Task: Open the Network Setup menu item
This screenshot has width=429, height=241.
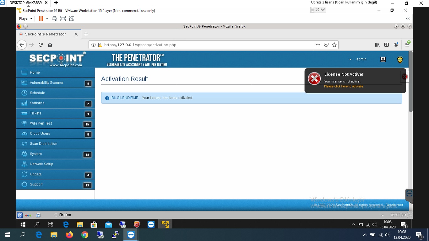Action: pyautogui.click(x=41, y=164)
